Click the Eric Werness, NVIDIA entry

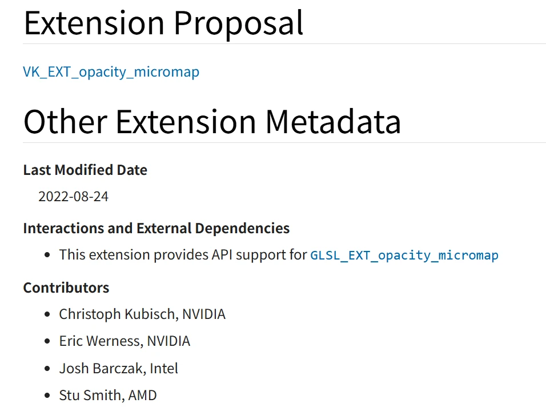125,341
